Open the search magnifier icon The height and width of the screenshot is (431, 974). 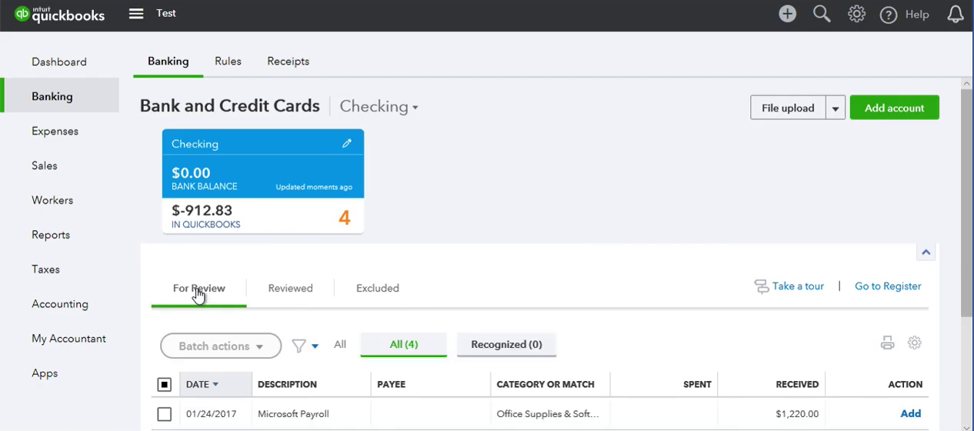coord(822,14)
